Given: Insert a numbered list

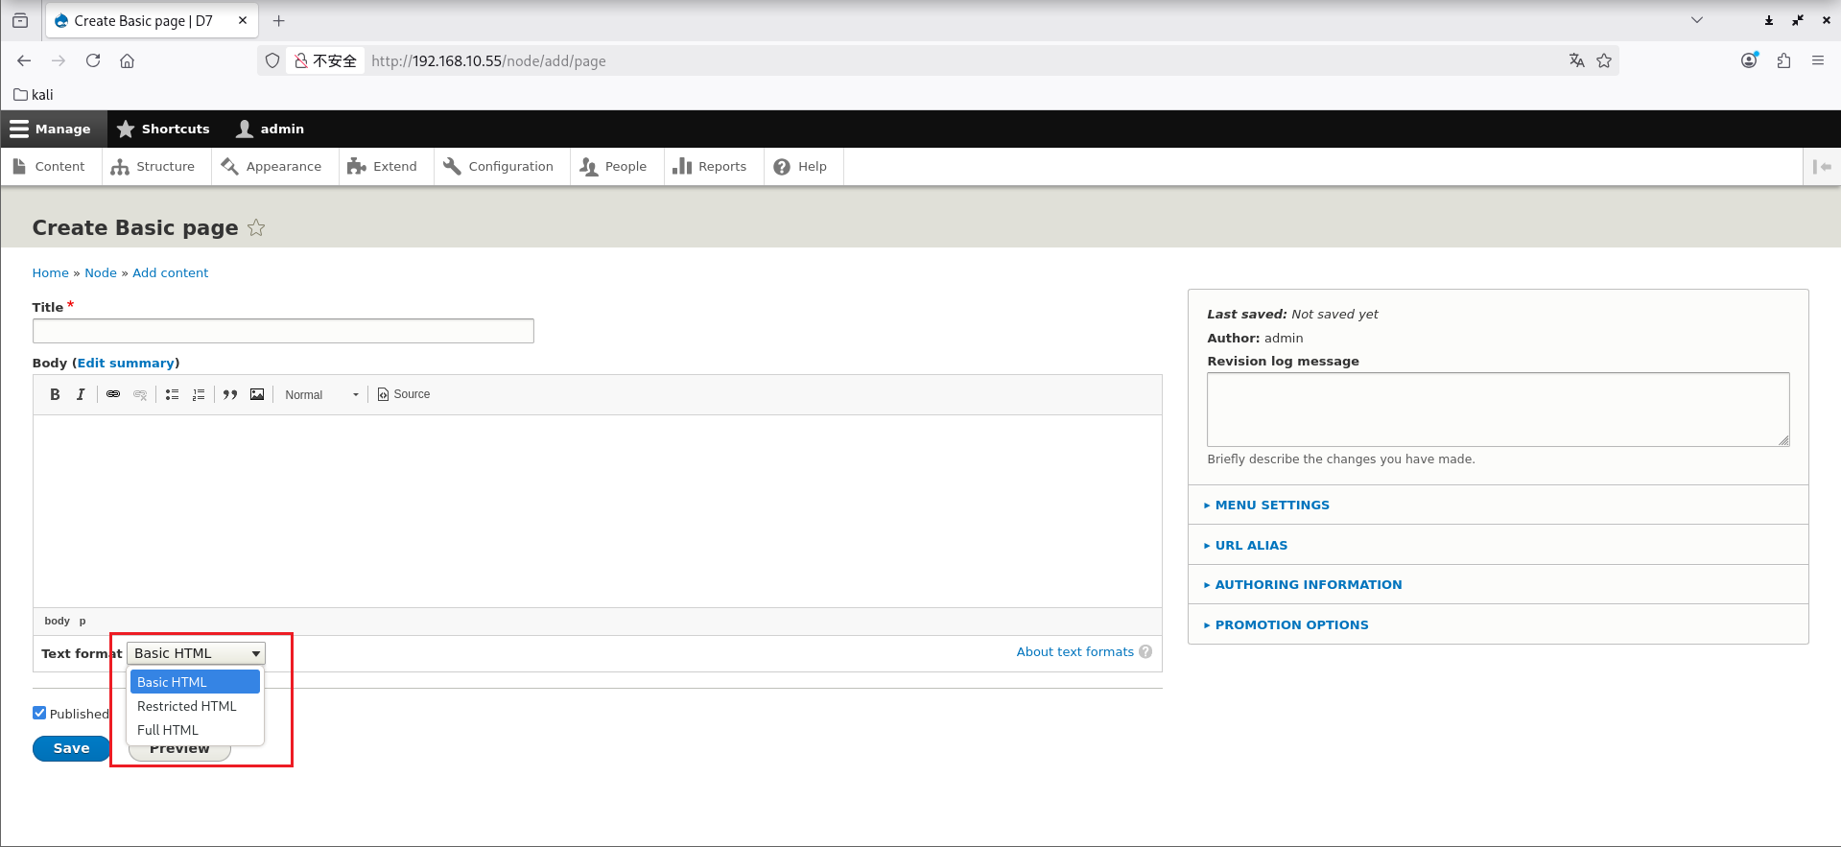Looking at the screenshot, I should point(199,394).
